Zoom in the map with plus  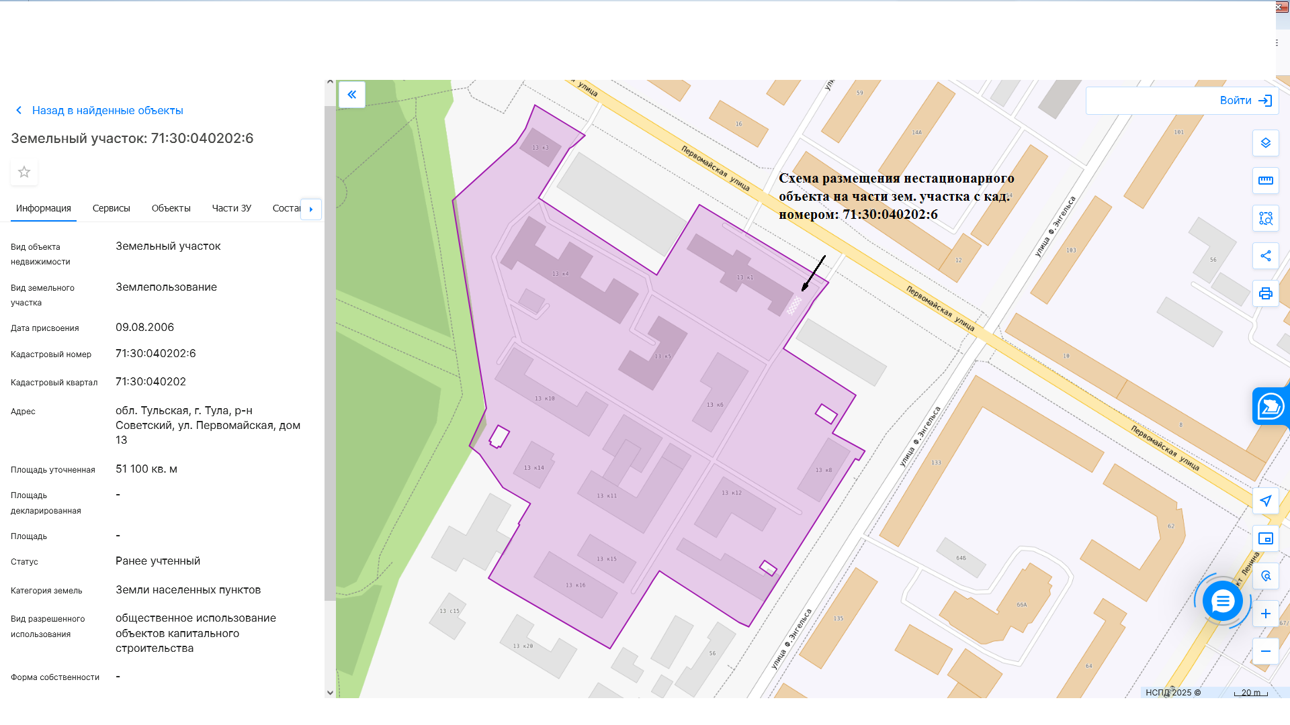1265,614
